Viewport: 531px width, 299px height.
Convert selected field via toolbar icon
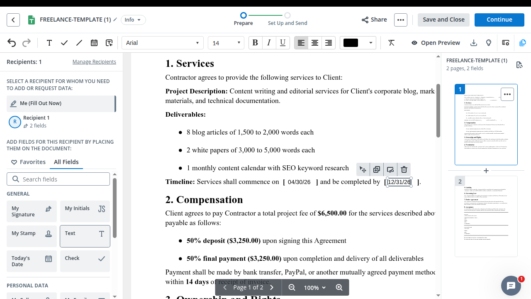coord(390,169)
